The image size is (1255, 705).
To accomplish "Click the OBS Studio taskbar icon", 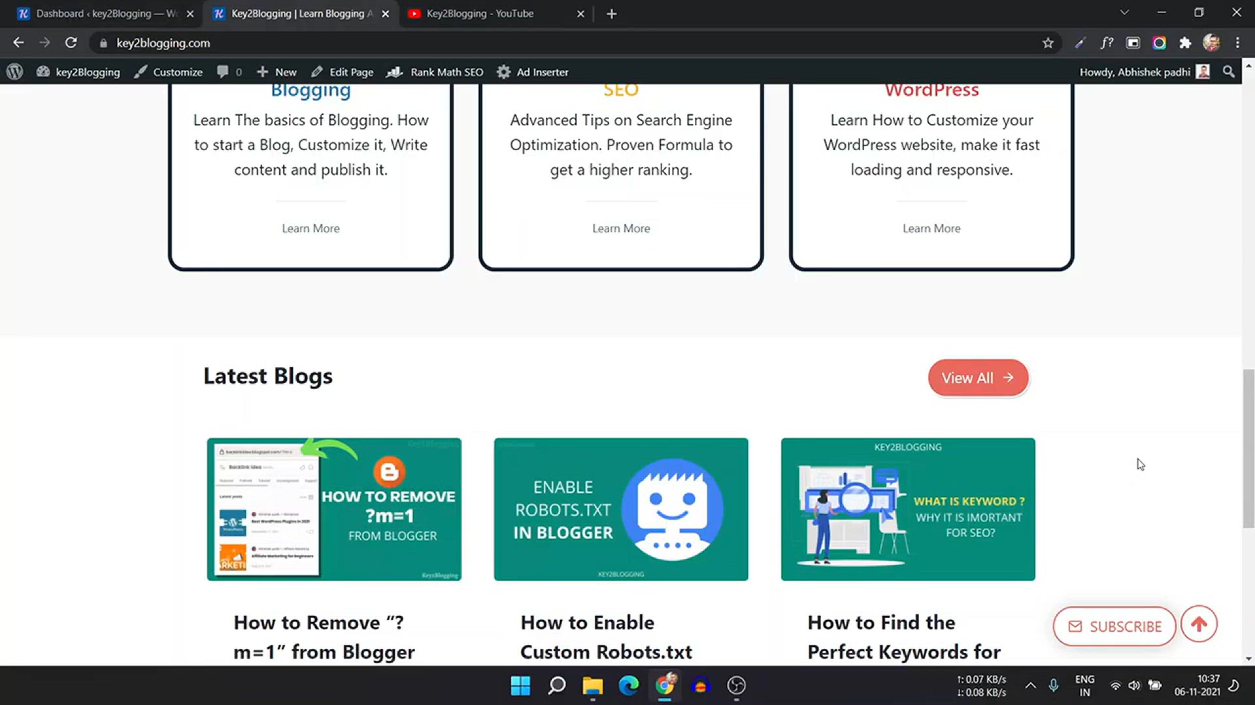I will click(x=737, y=685).
